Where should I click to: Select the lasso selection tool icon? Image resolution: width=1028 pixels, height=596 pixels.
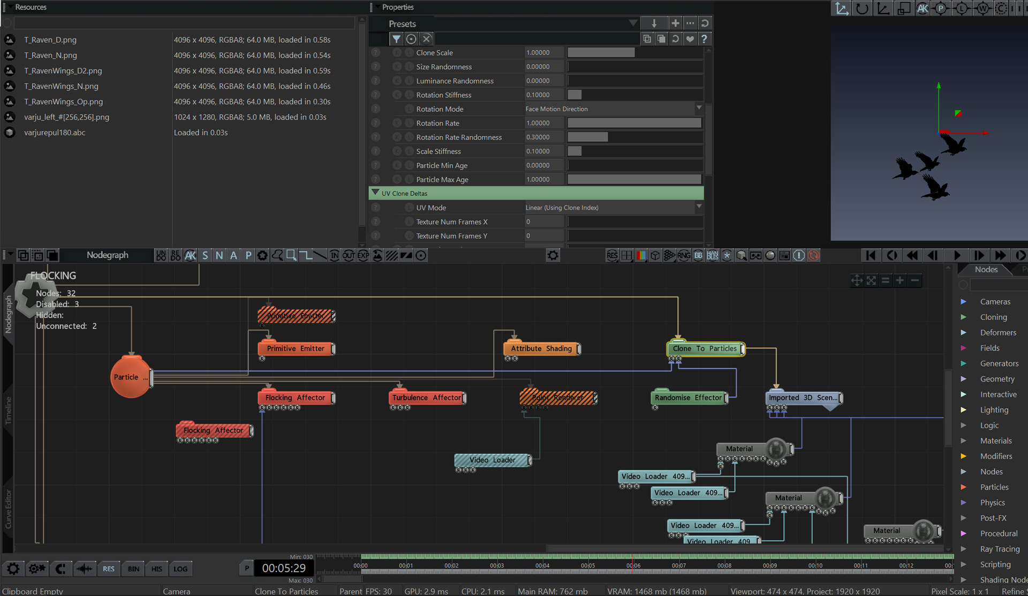point(277,256)
